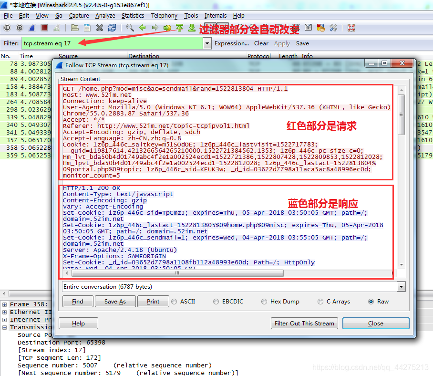Restart the running live capture
Screen dimensions: 433x376
(x=57, y=28)
